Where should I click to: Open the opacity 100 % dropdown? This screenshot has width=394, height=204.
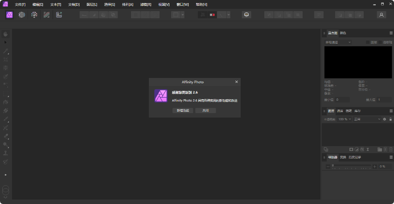click(344, 119)
